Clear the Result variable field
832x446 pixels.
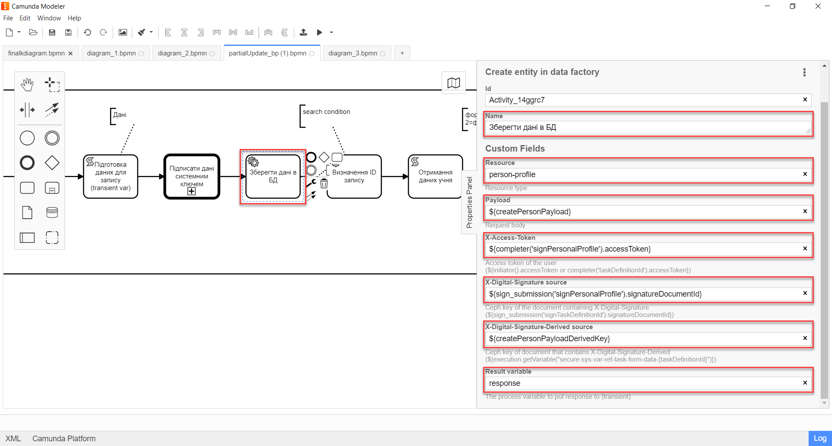point(805,383)
